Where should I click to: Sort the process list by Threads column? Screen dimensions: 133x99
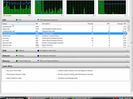coord(90,24)
